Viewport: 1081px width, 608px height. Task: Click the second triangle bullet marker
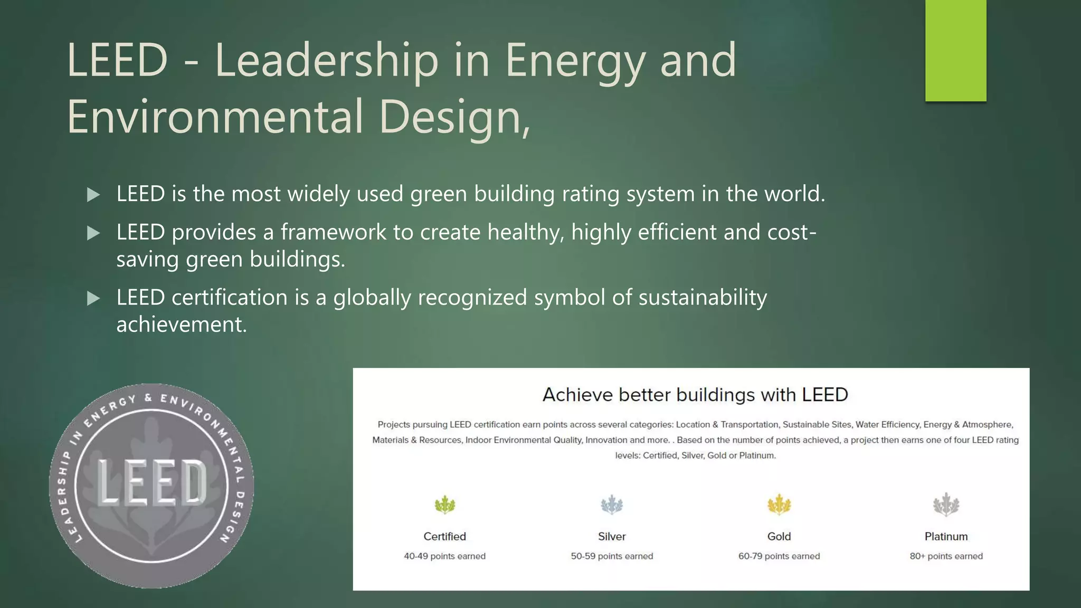pyautogui.click(x=93, y=233)
